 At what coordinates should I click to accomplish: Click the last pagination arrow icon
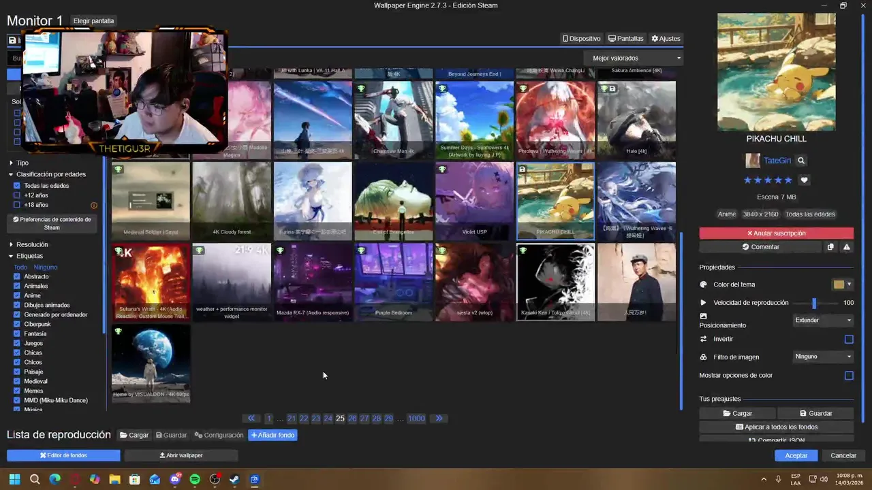(x=439, y=419)
